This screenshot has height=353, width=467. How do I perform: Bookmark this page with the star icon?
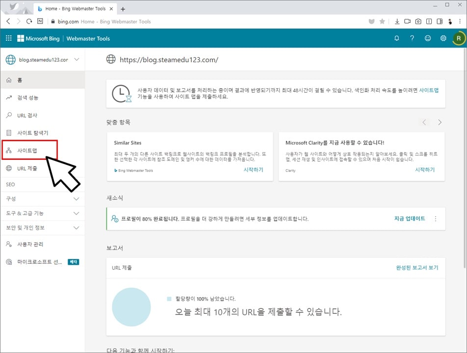tap(382, 21)
